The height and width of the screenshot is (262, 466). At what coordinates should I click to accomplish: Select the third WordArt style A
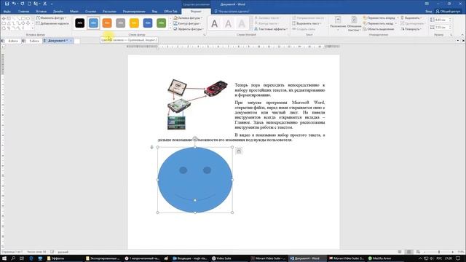click(x=242, y=23)
